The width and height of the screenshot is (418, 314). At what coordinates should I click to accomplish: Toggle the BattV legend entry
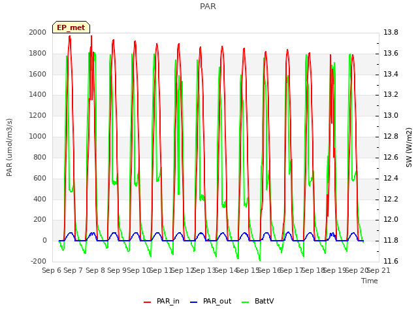click(x=258, y=302)
